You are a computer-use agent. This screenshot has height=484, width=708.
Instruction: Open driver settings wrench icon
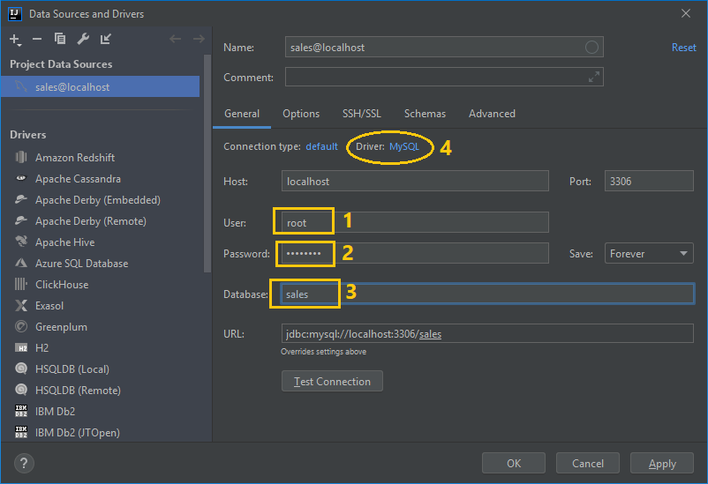[83, 39]
